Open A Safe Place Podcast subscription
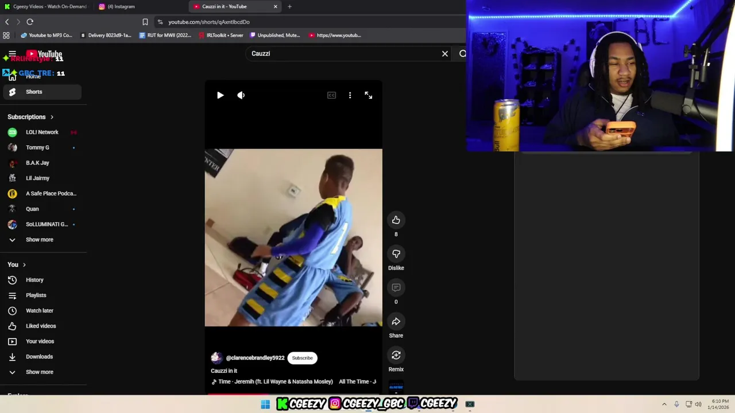The image size is (735, 413). [x=42, y=193]
